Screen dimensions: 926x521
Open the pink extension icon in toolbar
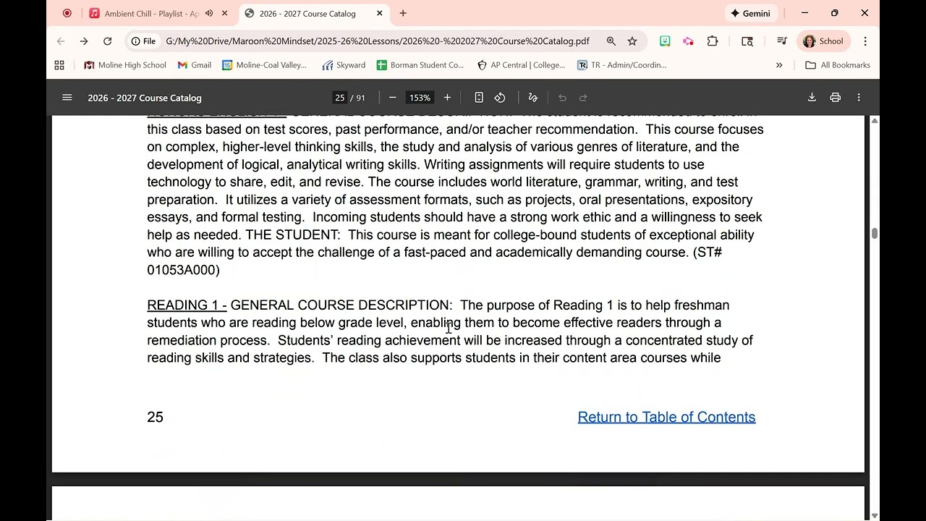(x=688, y=41)
